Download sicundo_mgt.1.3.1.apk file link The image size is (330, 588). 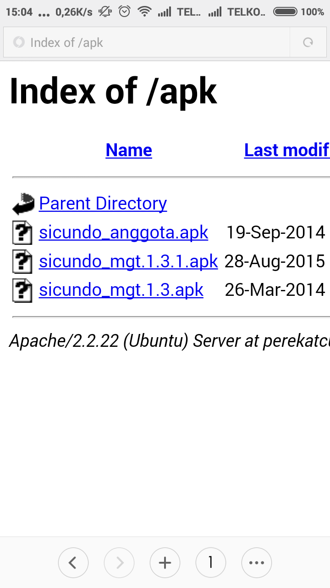click(x=128, y=261)
